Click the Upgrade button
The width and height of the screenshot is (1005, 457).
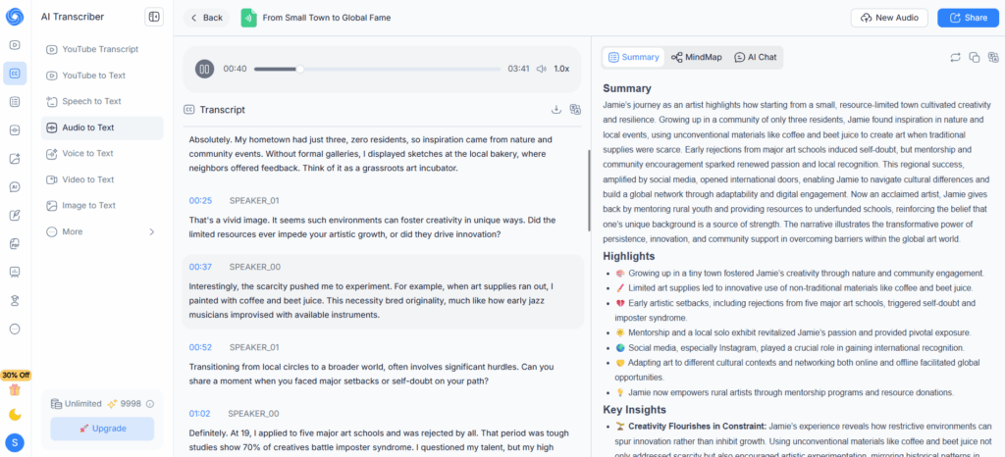click(102, 429)
